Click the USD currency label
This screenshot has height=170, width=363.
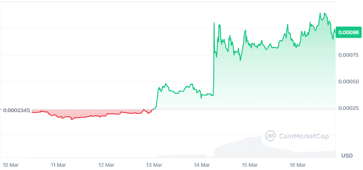coord(347,156)
